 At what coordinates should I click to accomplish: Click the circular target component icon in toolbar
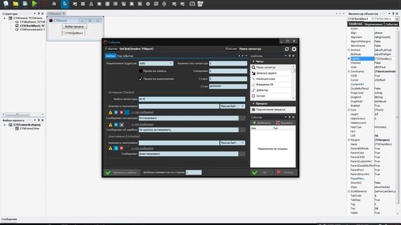tap(148, 4)
